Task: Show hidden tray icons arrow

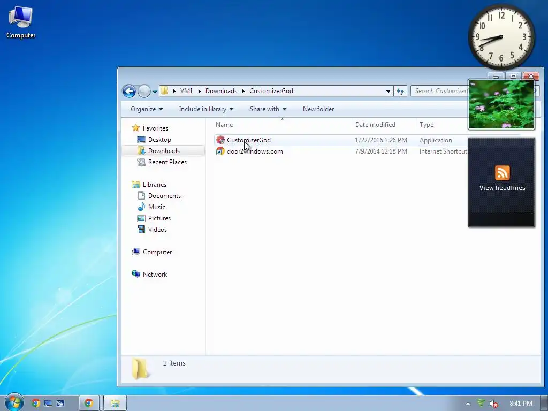Action: [x=468, y=404]
